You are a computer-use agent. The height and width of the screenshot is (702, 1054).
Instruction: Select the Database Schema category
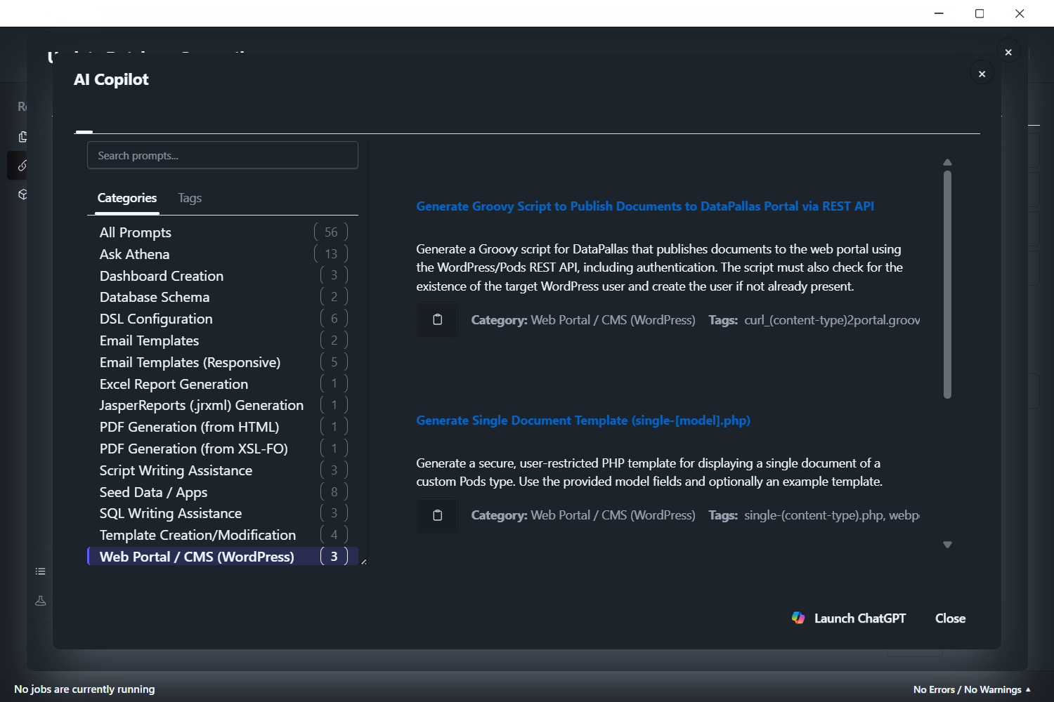(x=222, y=297)
